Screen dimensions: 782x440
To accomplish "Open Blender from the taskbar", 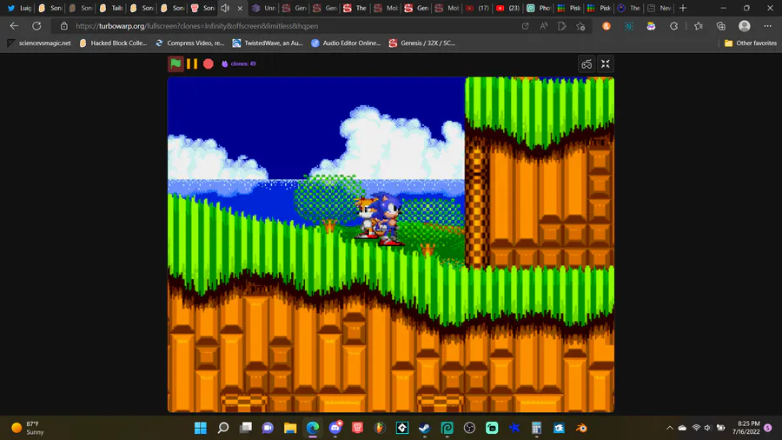I will (581, 428).
